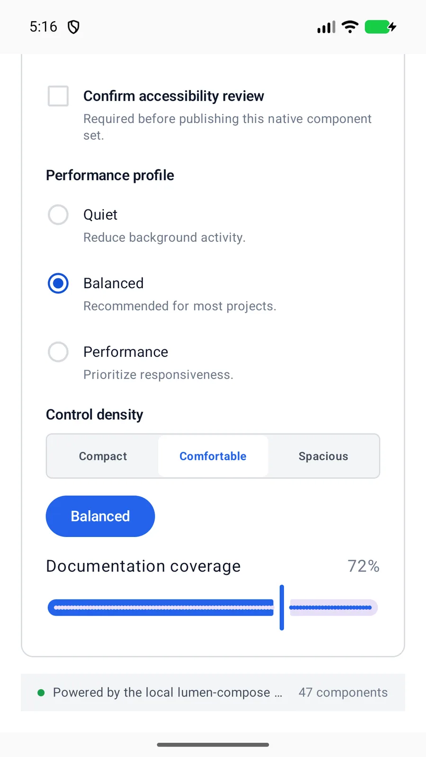Tap "Reduce background activity." description
The height and width of the screenshot is (757, 426).
164,238
